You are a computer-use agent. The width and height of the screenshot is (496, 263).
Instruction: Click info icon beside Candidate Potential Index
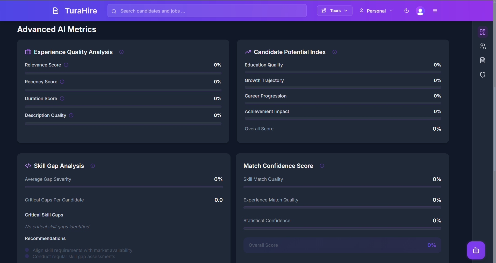coord(334,52)
